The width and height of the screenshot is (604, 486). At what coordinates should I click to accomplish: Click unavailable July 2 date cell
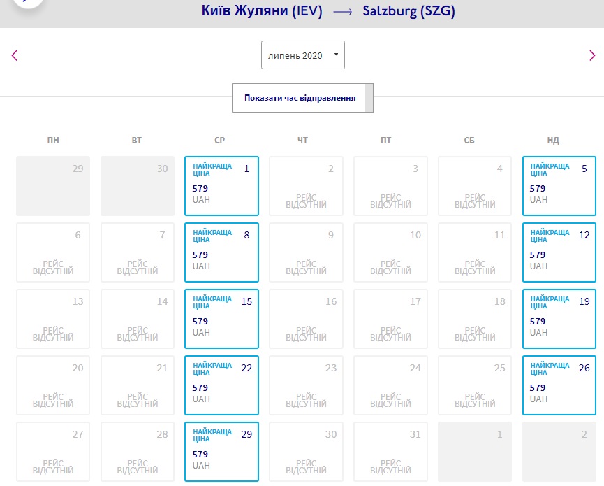tap(306, 185)
